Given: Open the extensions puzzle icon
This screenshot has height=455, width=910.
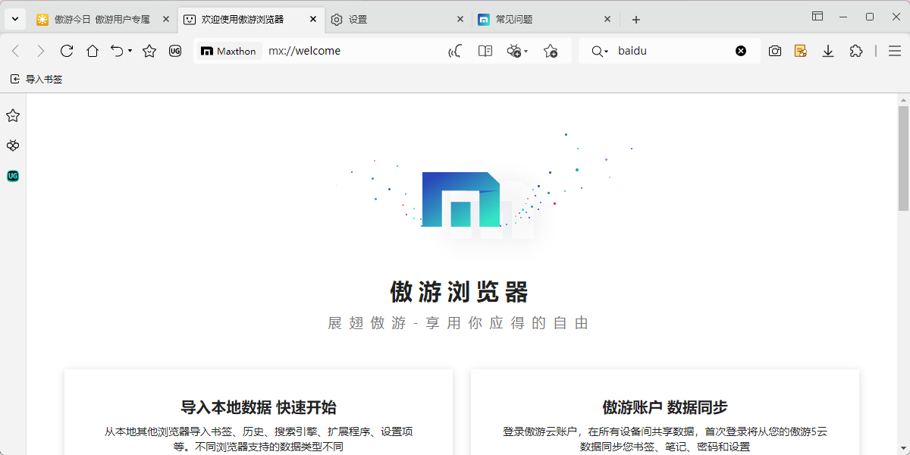Looking at the screenshot, I should click(x=856, y=51).
